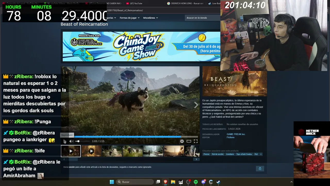
Task: Mute the trailer volume speaker icon
Action: click(x=71, y=141)
